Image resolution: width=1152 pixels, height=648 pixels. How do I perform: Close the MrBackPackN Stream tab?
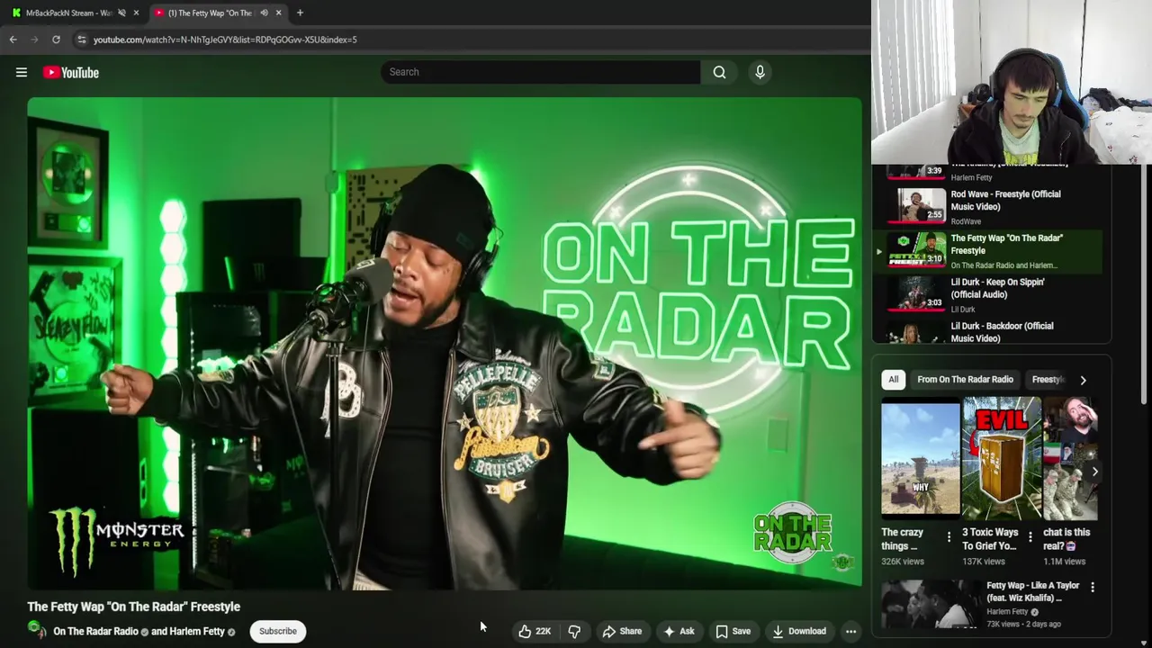pos(136,13)
